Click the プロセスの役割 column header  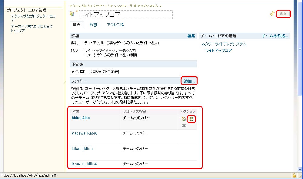135,112
